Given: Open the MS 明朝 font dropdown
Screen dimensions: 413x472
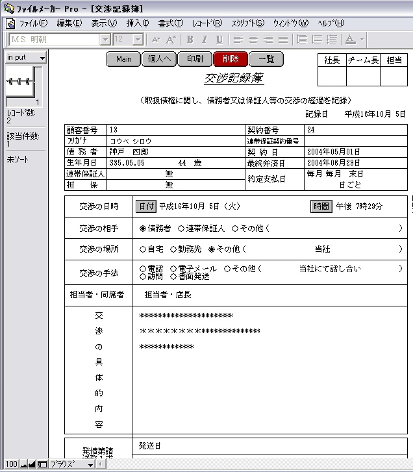Looking at the screenshot, I should [x=105, y=40].
